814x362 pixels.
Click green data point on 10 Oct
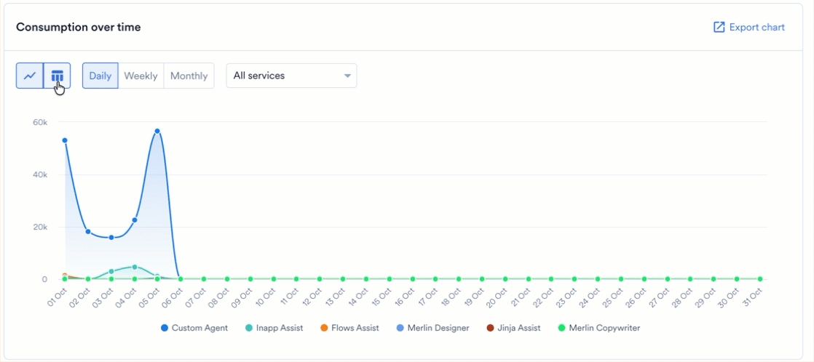click(274, 279)
